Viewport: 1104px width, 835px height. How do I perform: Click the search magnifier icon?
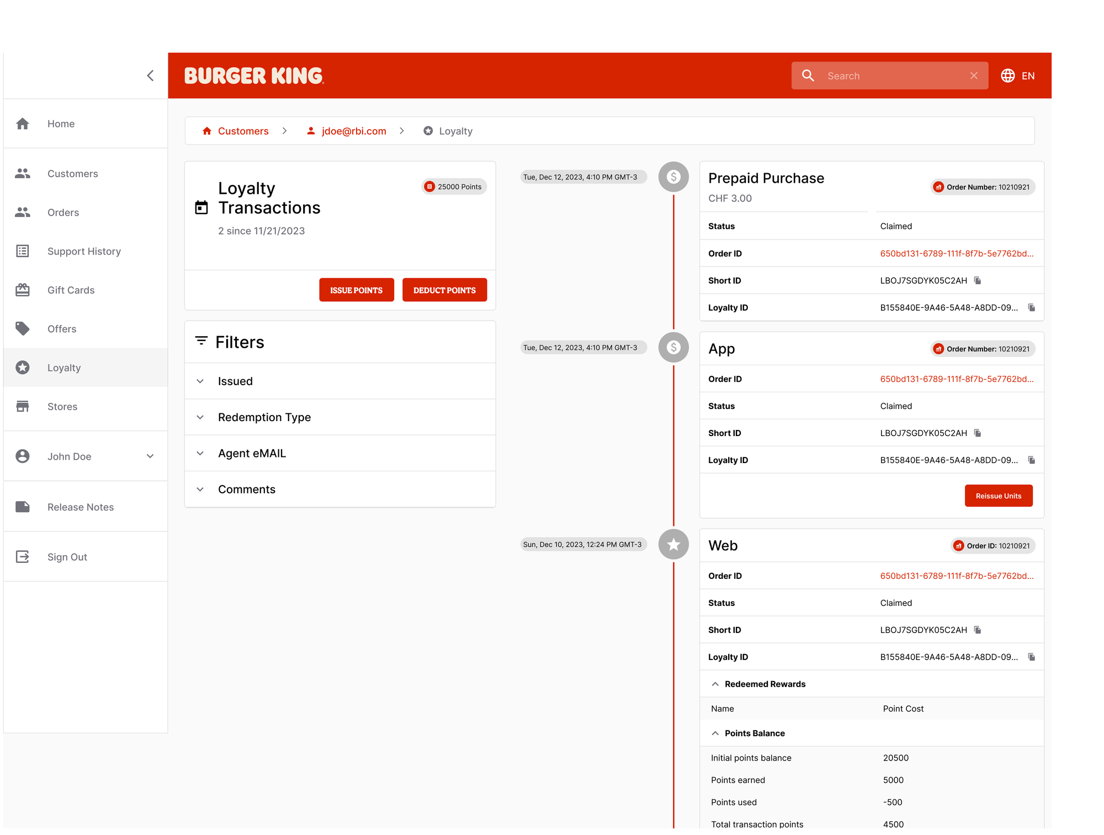click(808, 76)
